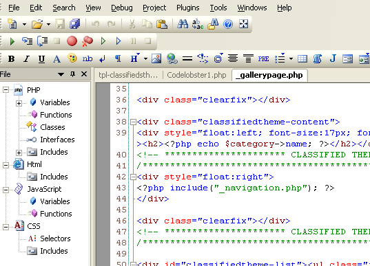Collapse code fold at line 38

(x=133, y=122)
